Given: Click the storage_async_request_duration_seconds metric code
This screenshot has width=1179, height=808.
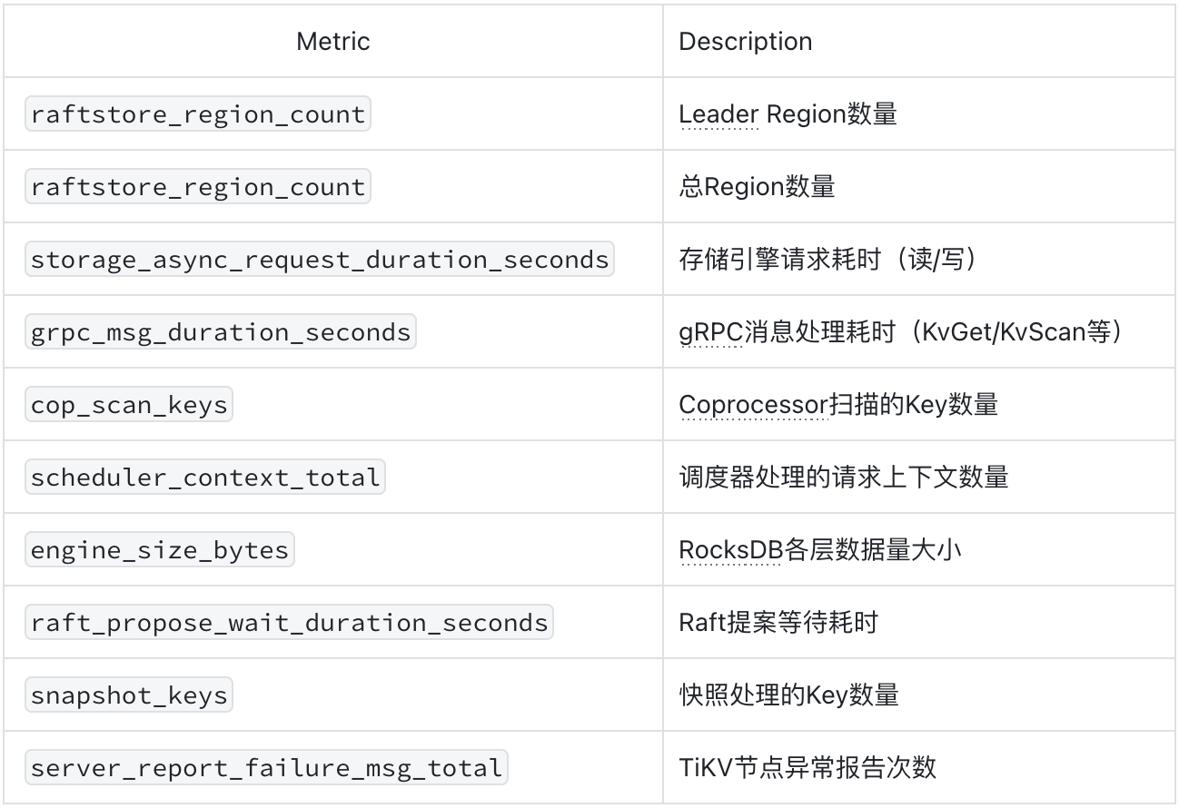Looking at the screenshot, I should pos(320,259).
